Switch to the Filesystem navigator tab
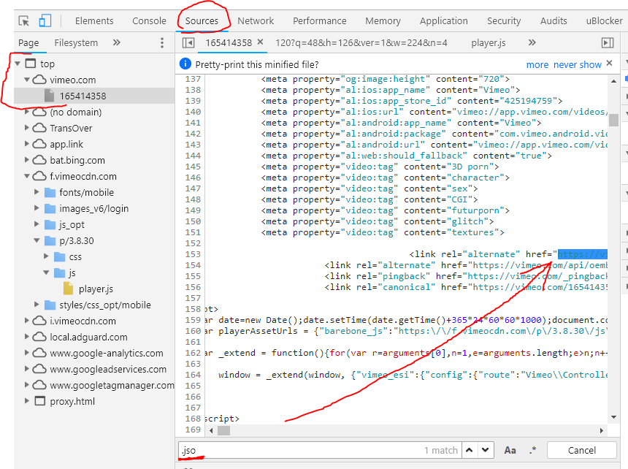 [76, 43]
